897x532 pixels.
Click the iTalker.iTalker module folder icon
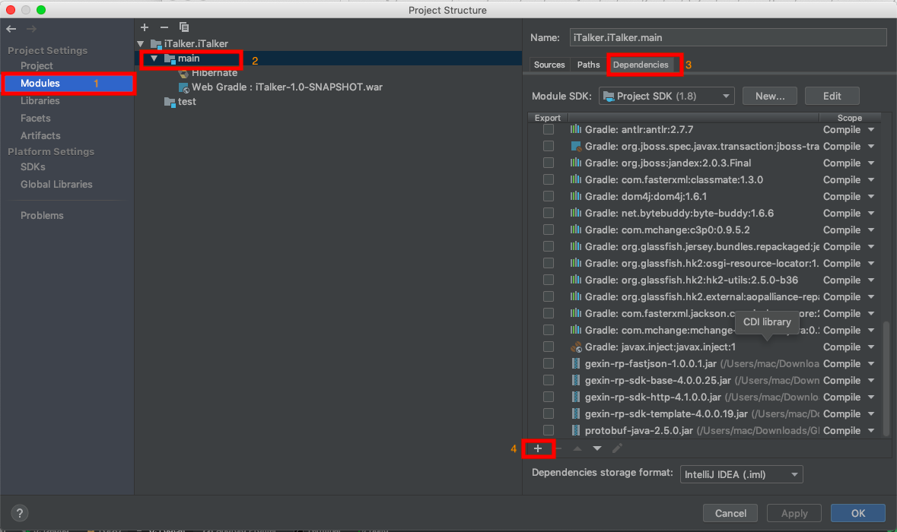(x=156, y=43)
